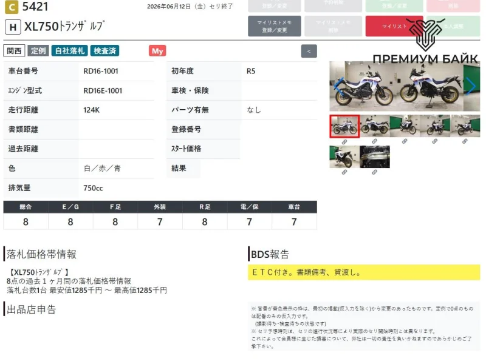The image size is (486, 364).
Task: Click the grade 7 under 電/保
Action: point(249,221)
